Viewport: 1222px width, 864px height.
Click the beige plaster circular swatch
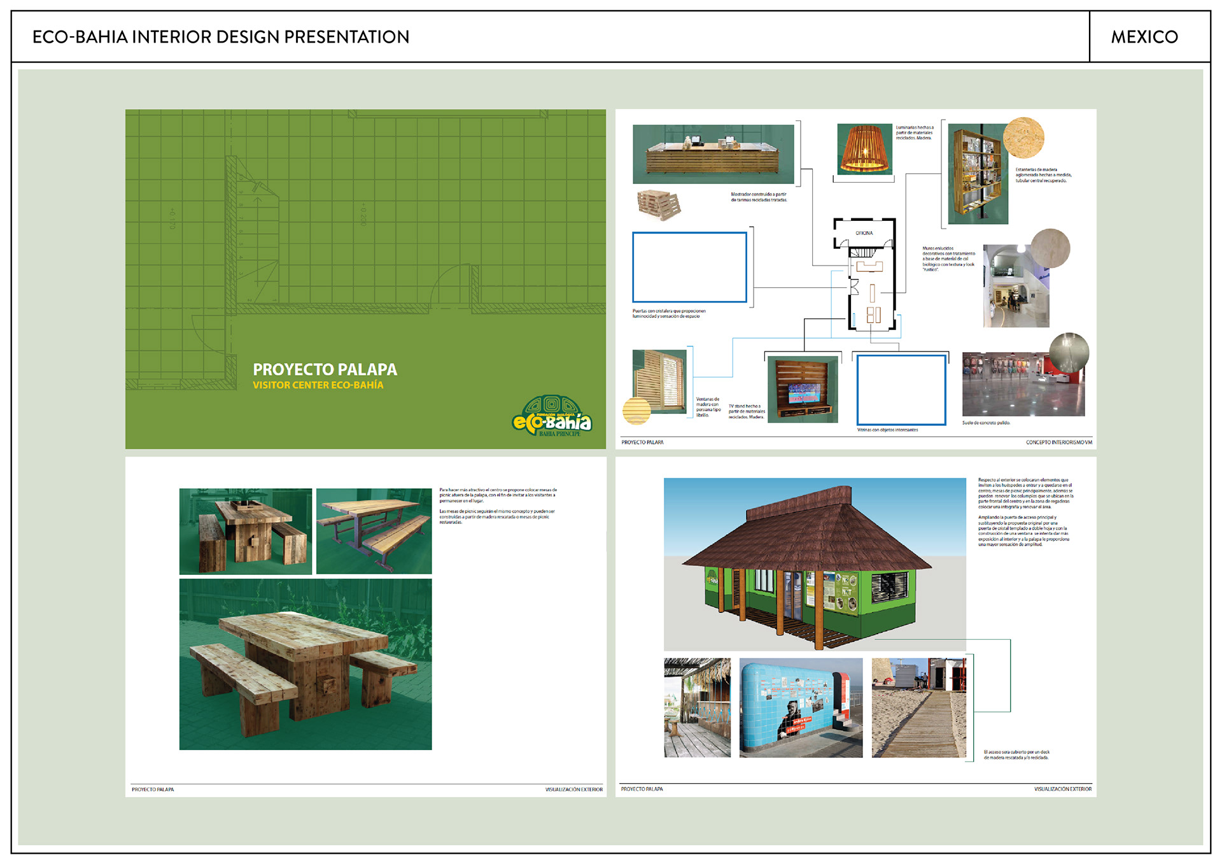(x=1050, y=248)
